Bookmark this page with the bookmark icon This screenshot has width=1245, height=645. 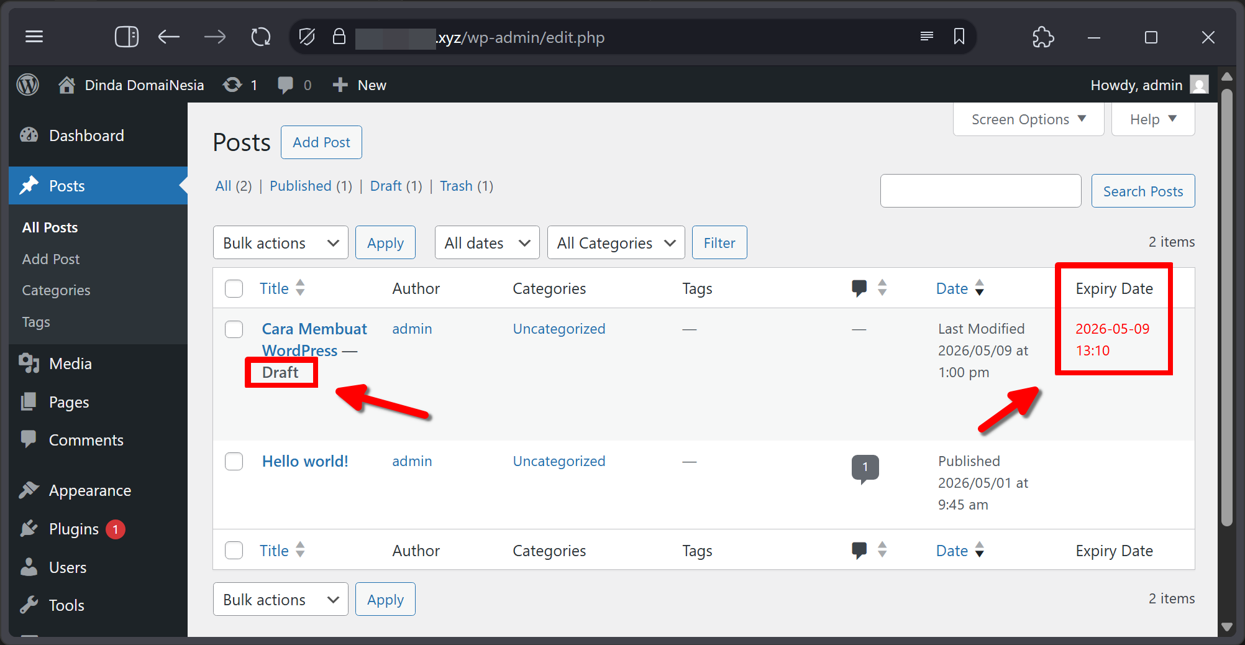(x=959, y=37)
